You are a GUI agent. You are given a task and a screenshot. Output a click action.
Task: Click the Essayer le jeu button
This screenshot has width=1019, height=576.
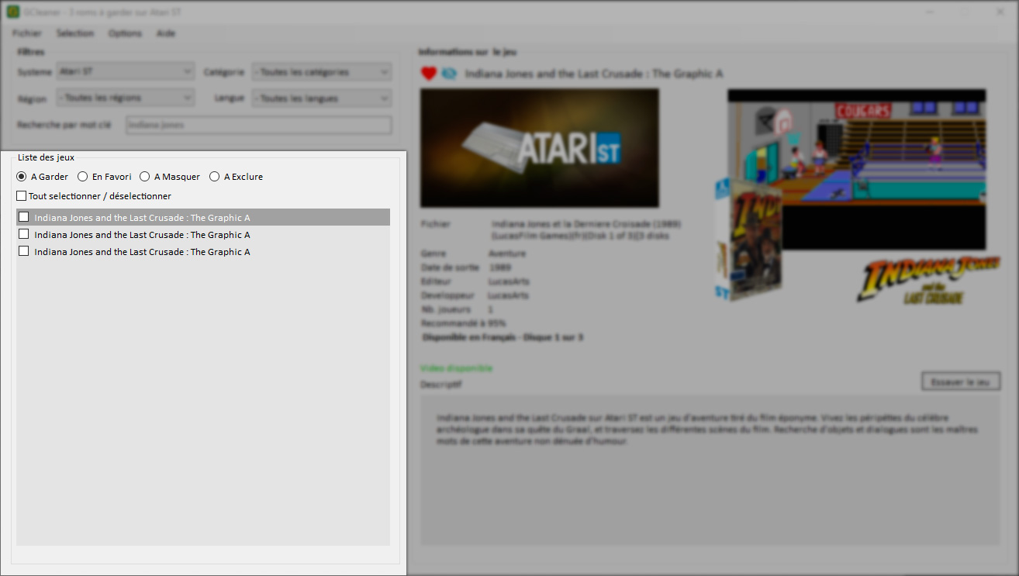pos(961,382)
